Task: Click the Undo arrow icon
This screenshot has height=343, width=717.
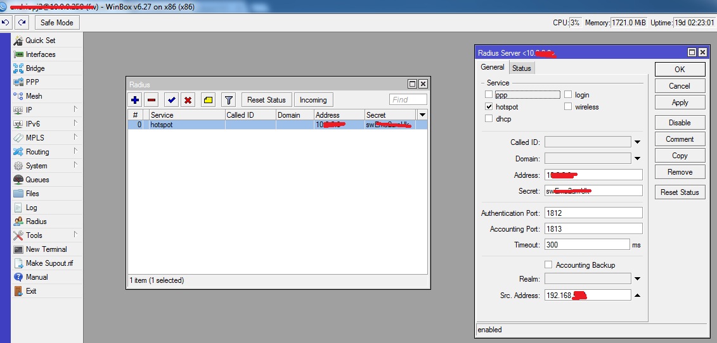Action: click(x=6, y=22)
